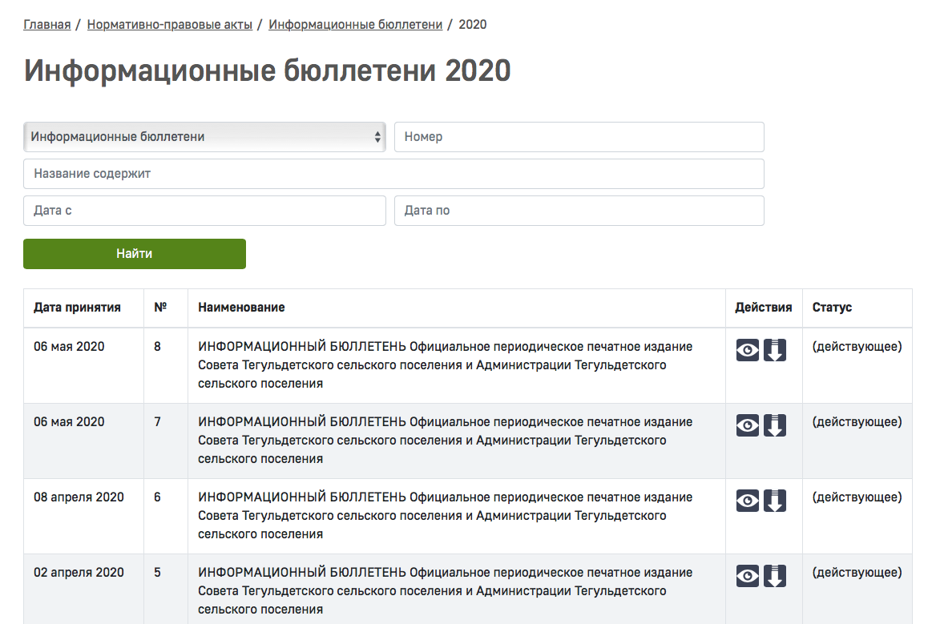Open the Информационные бюллетени type dropdown
The height and width of the screenshot is (624, 928).
tap(205, 137)
